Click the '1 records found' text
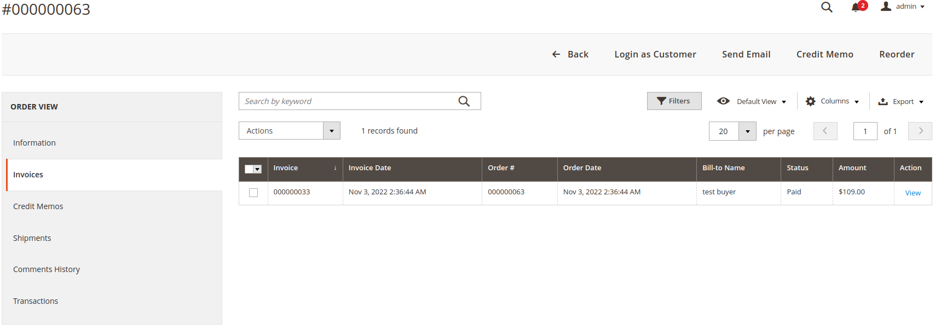The height and width of the screenshot is (329, 935). 389,131
